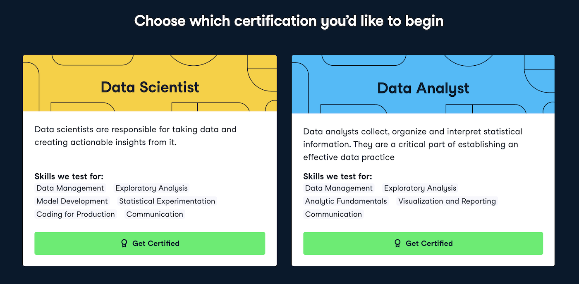Click the Data Analyst title text
Image resolution: width=579 pixels, height=284 pixels.
423,88
